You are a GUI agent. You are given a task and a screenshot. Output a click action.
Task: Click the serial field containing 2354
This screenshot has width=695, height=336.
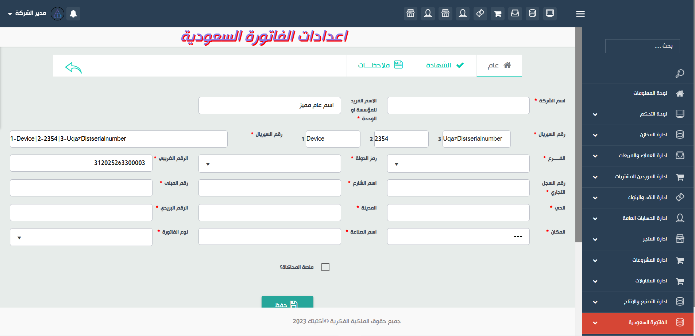pyautogui.click(x=401, y=139)
